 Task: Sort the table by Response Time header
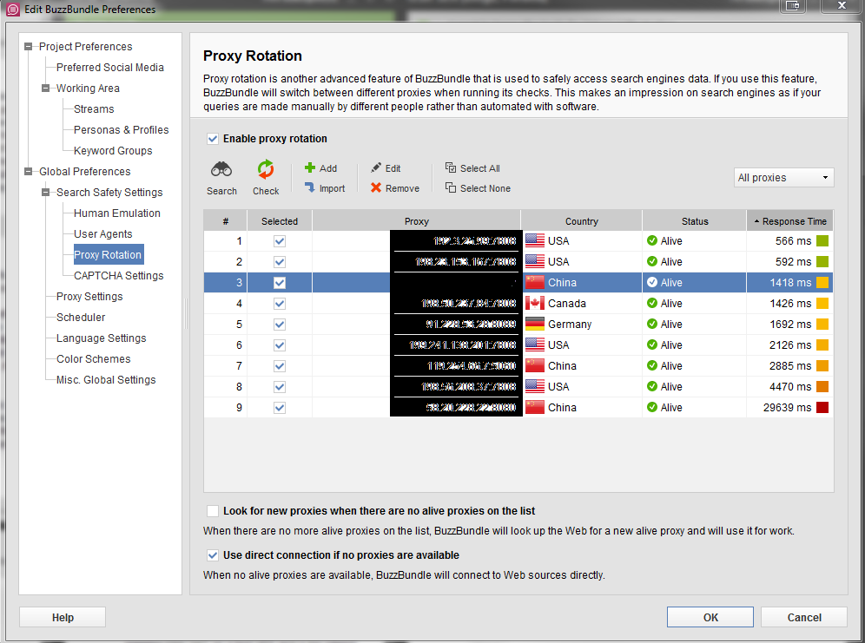pyautogui.click(x=789, y=221)
